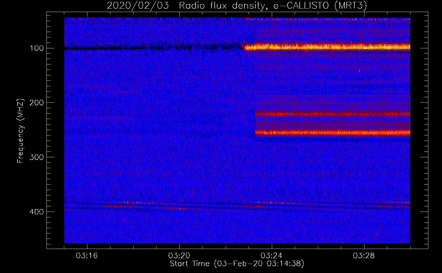Click the 400 frequency tick label

(37, 212)
